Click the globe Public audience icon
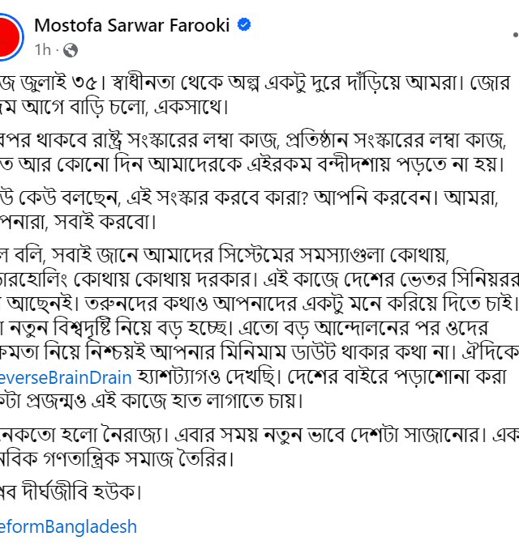The width and height of the screenshot is (519, 549). pos(71,50)
